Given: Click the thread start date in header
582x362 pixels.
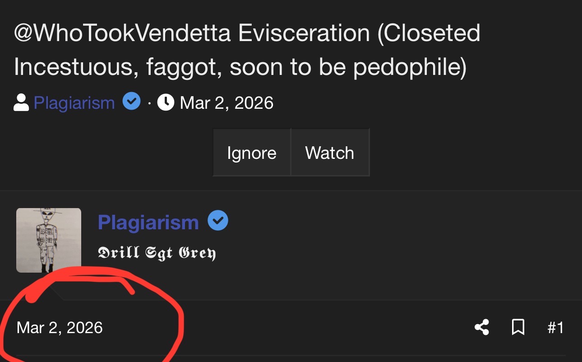Looking at the screenshot, I should pos(226,103).
